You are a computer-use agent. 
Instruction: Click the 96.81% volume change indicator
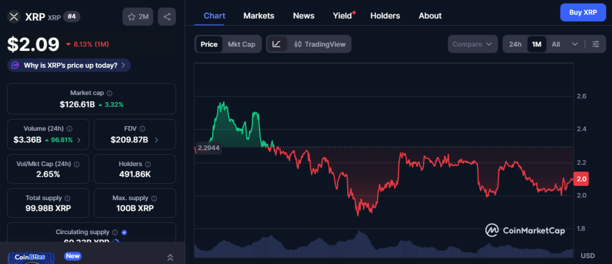(59, 140)
